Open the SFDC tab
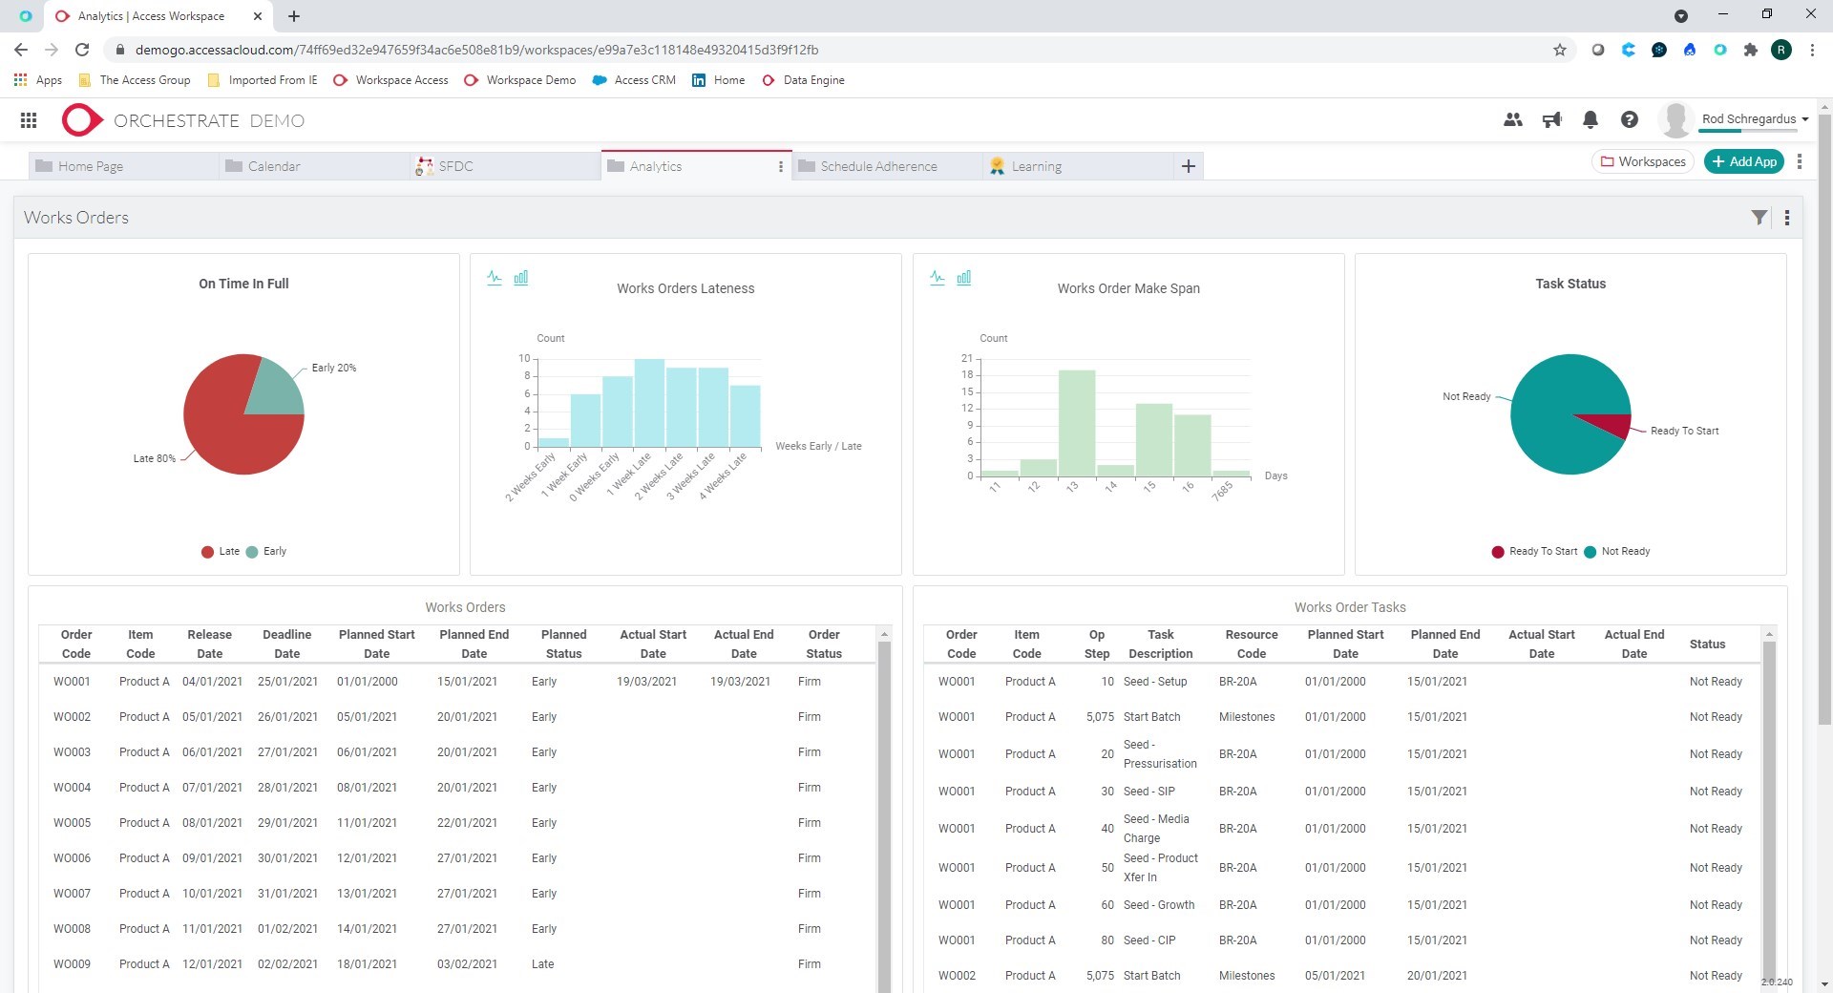Viewport: 1833px width, 993px height. 454,165
